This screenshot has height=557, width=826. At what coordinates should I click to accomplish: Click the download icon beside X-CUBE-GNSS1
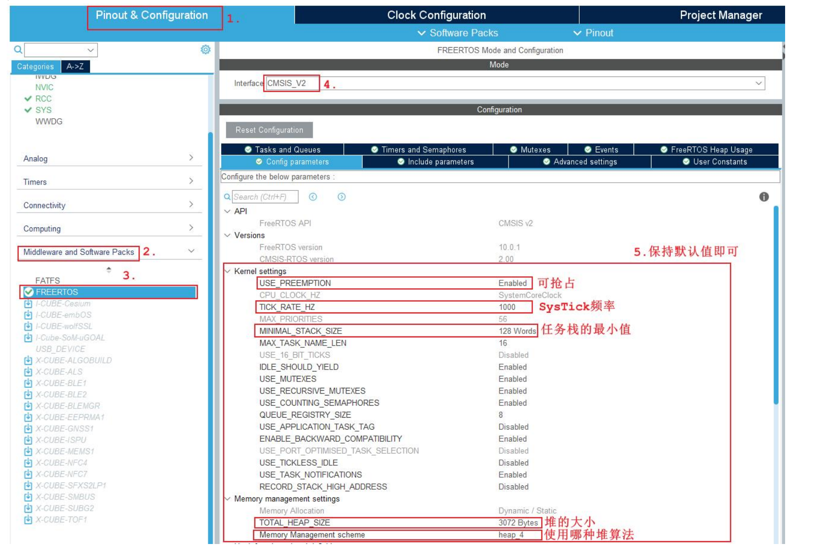(28, 429)
